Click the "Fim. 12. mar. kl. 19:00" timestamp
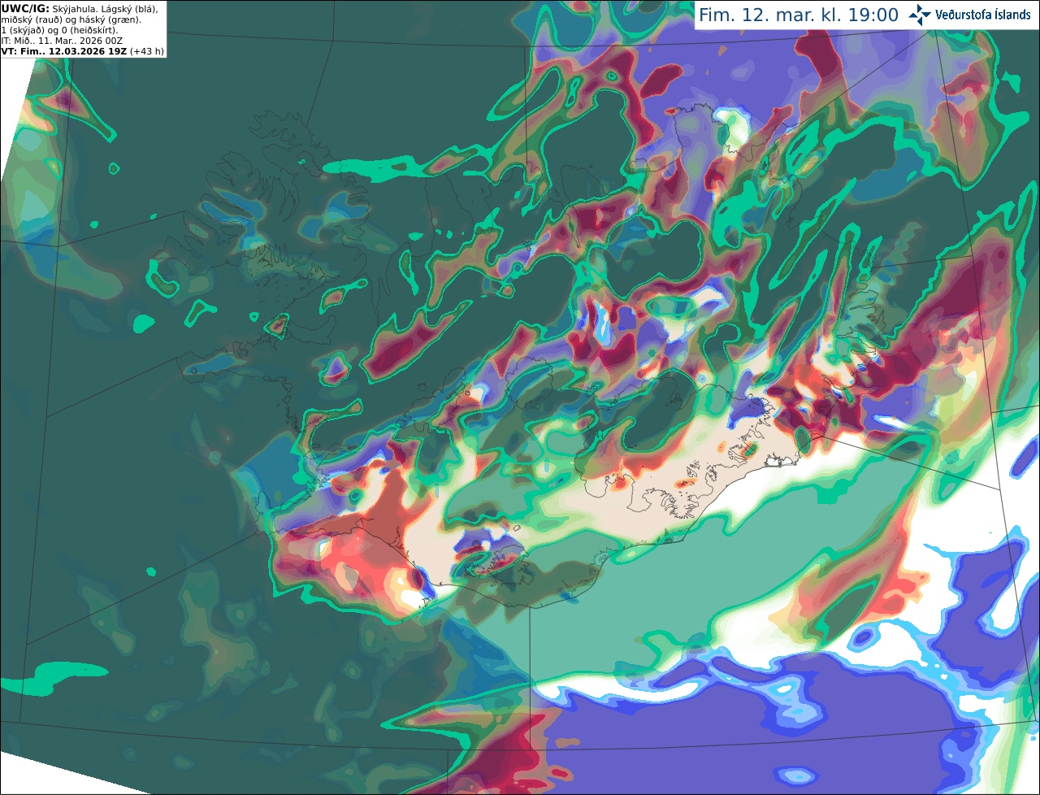This screenshot has height=795, width=1040. pos(799,15)
